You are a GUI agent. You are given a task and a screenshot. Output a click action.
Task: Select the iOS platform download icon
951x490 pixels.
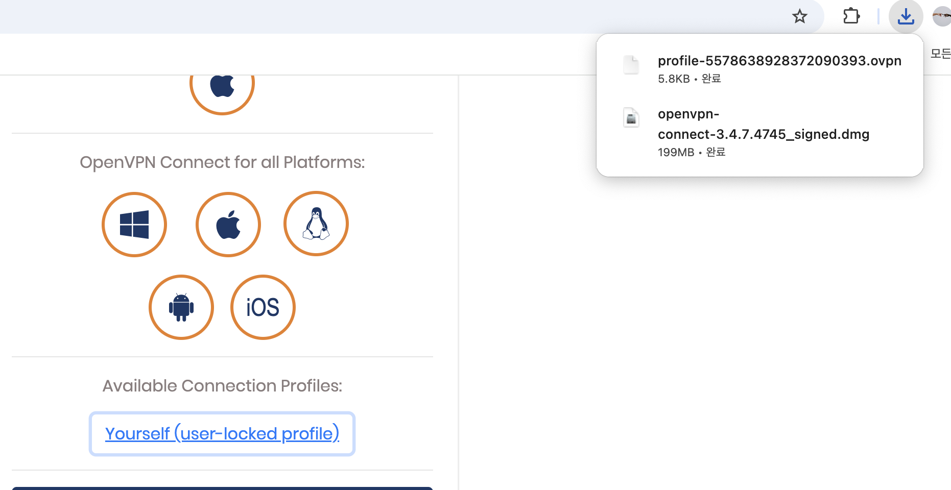pyautogui.click(x=263, y=307)
